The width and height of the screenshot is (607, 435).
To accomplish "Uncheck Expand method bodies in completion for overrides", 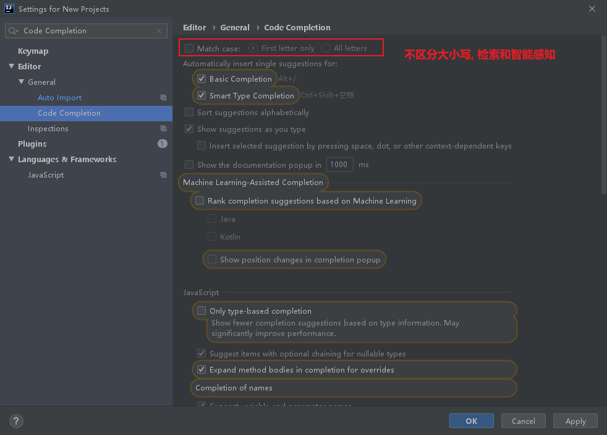I will pyautogui.click(x=202, y=369).
